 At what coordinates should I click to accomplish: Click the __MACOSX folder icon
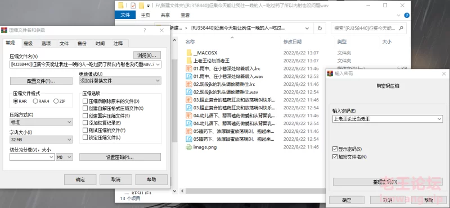pyautogui.click(x=189, y=53)
